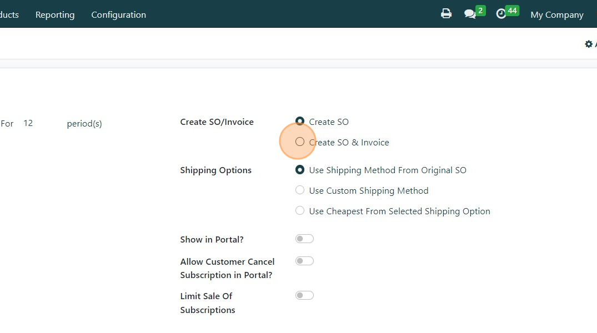Image resolution: width=597 pixels, height=333 pixels.
Task: Open the period(s) unit dropdown
Action: tap(84, 124)
